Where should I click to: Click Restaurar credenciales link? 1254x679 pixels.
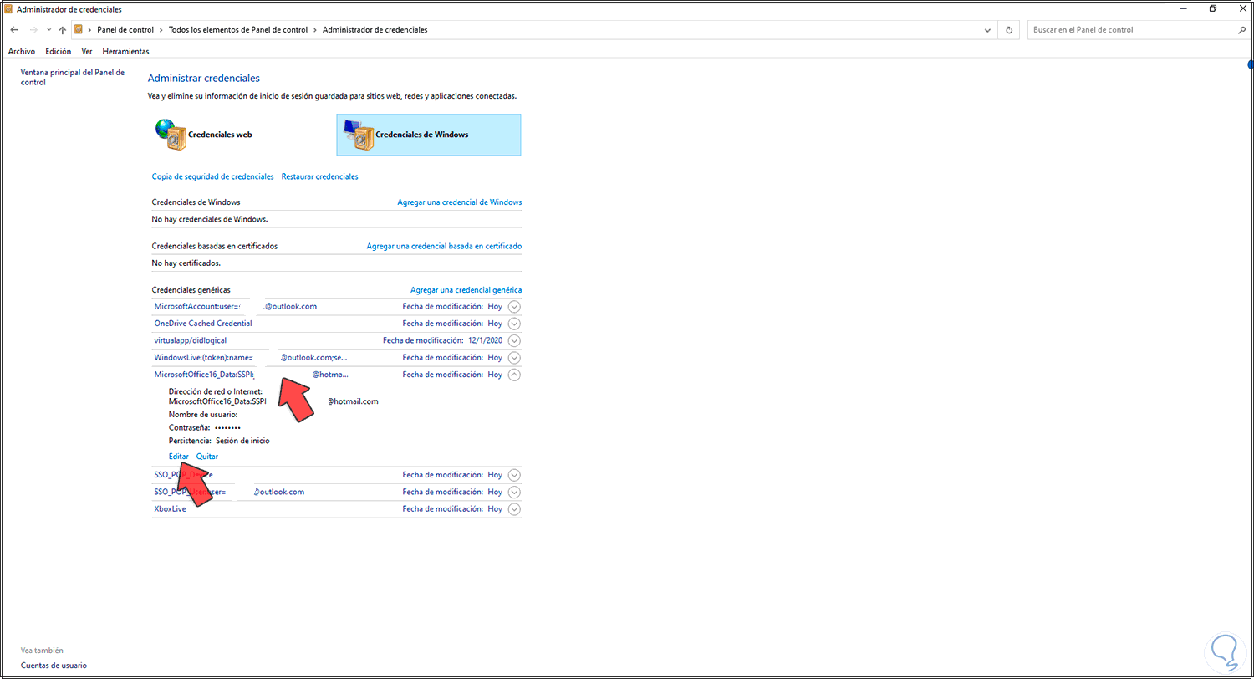coord(319,176)
